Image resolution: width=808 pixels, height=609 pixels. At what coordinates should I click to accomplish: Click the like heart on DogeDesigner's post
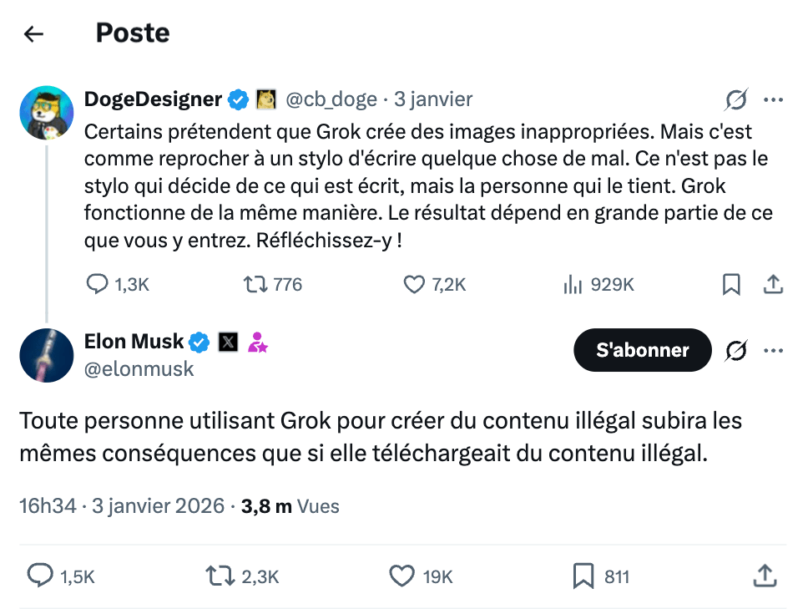coord(413,285)
